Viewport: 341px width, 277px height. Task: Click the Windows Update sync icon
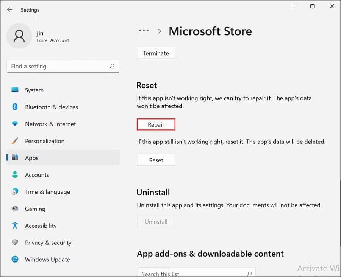point(15,259)
